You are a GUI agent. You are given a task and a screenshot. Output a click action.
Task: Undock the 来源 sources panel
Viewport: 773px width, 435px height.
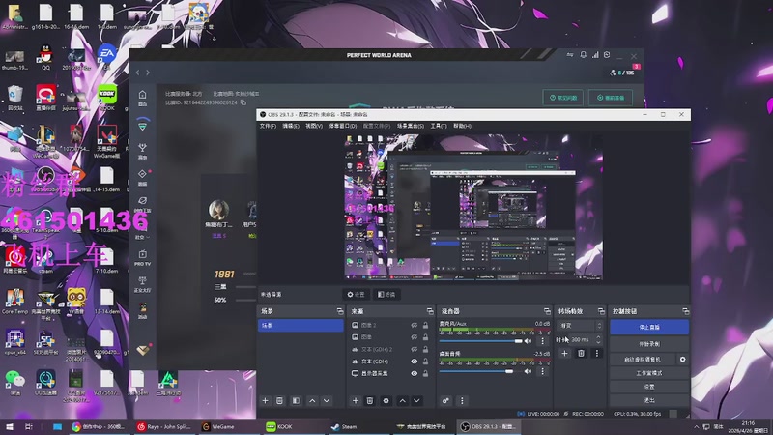coord(430,311)
